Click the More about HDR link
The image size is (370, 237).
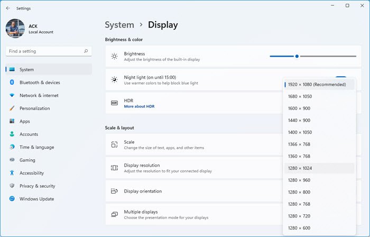[x=139, y=106]
